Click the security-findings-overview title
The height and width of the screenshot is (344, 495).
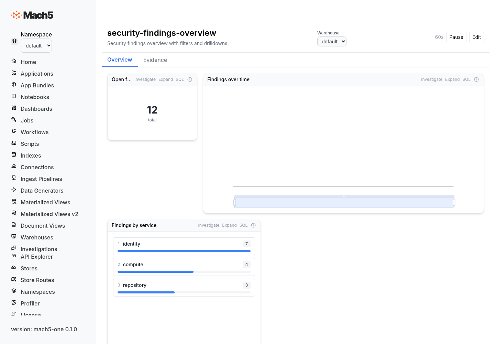point(162,33)
